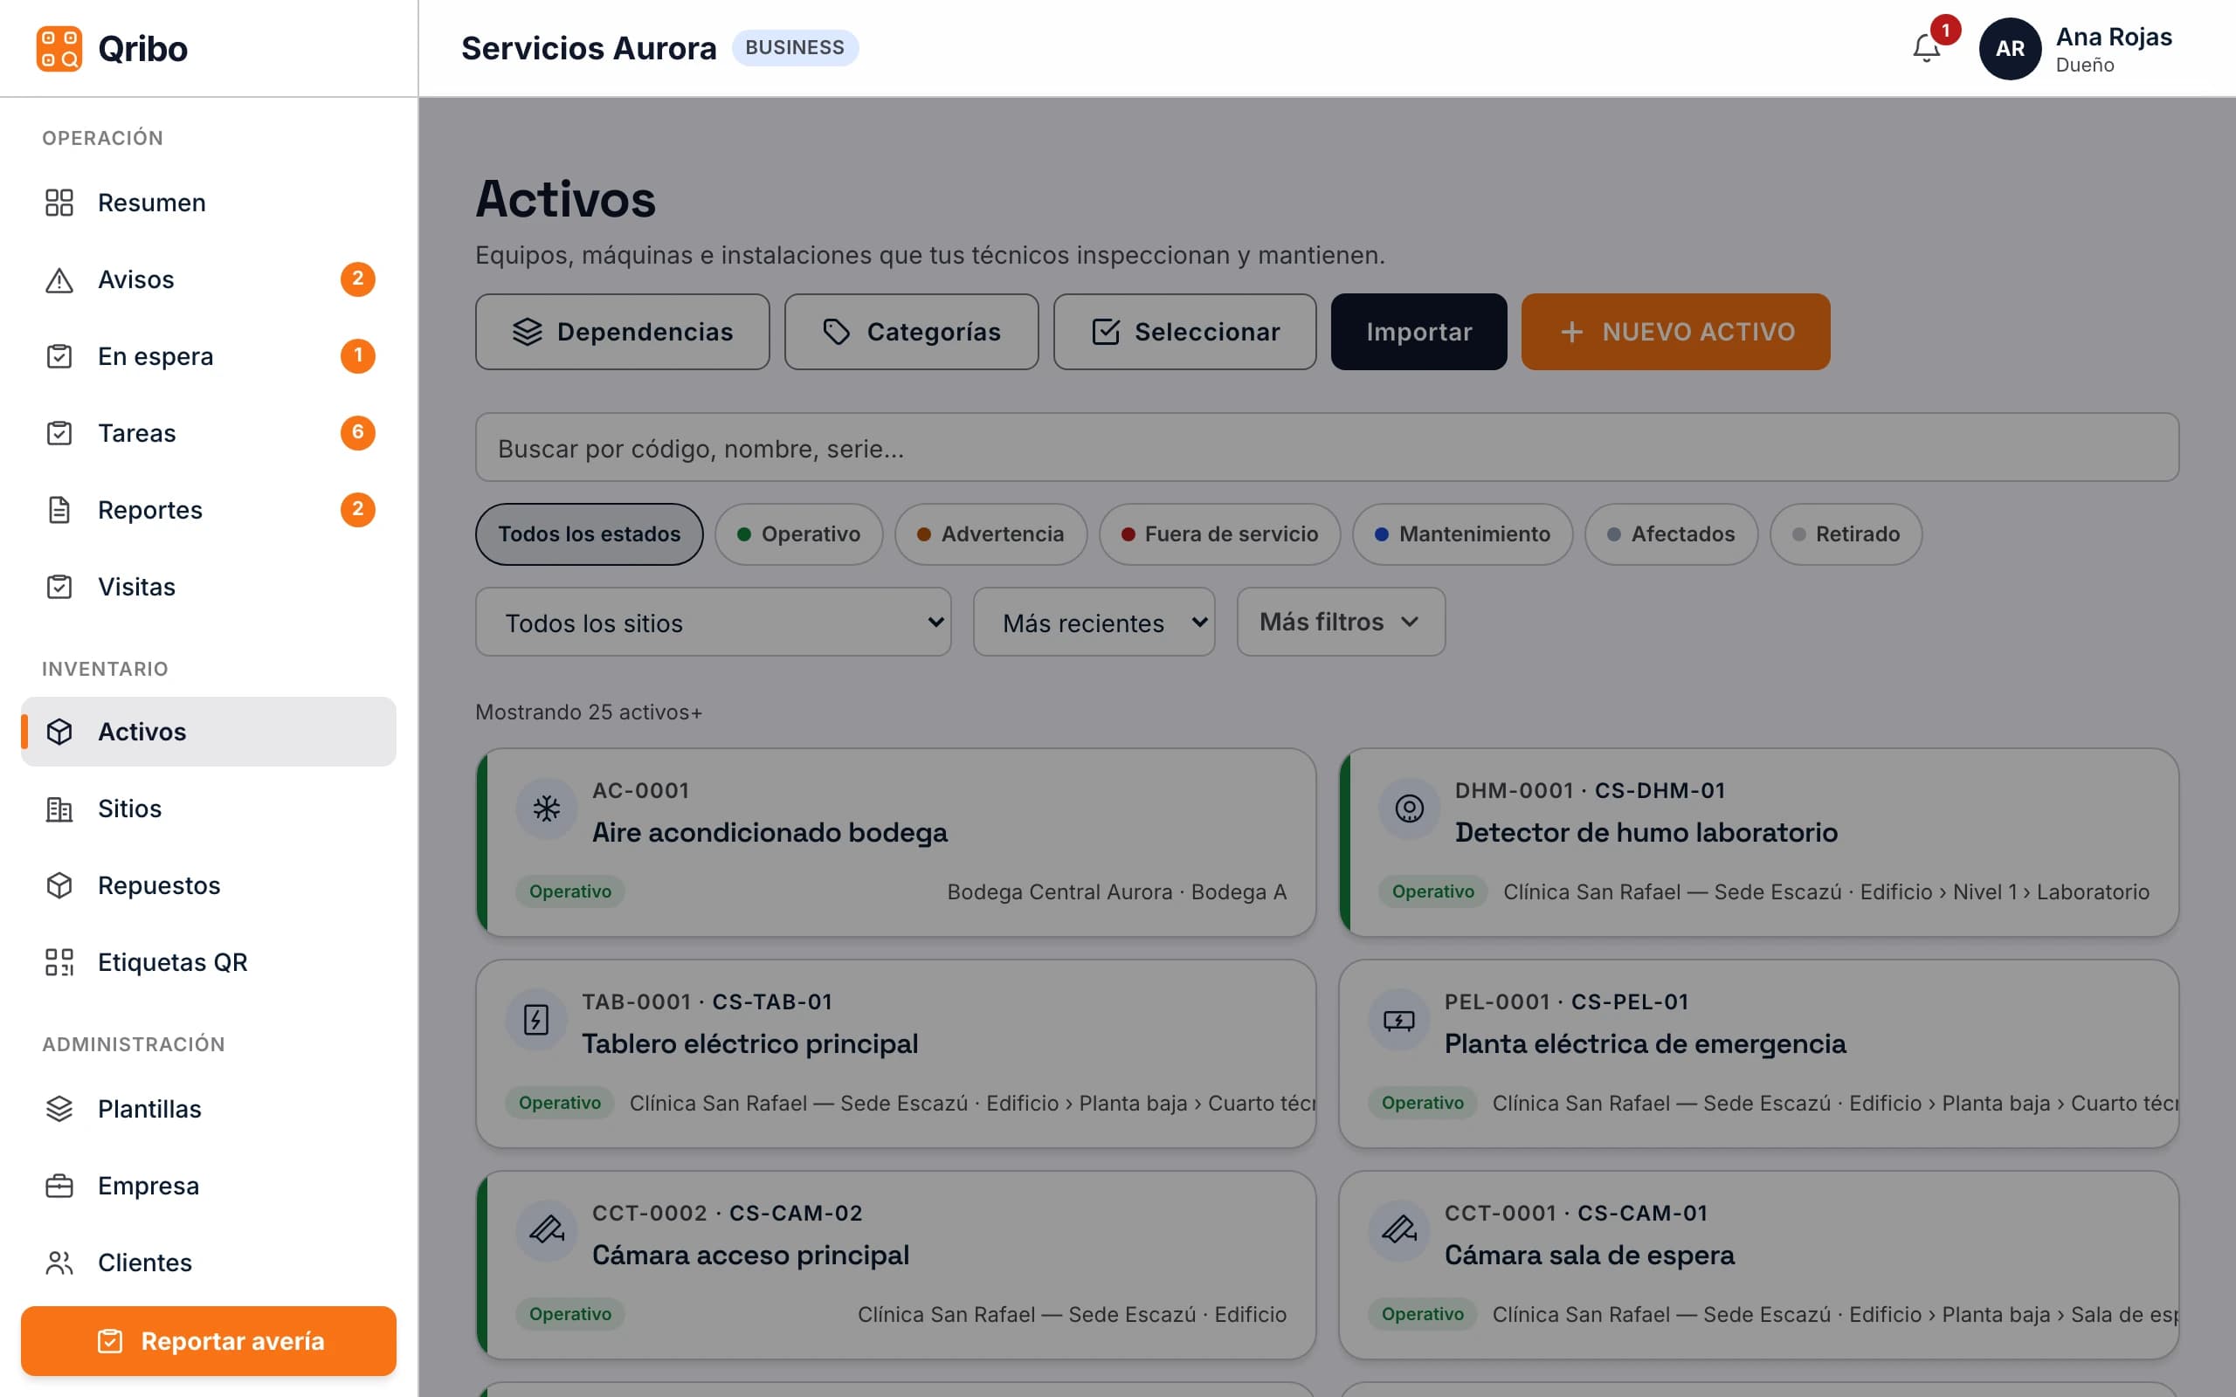The image size is (2236, 1397).
Task: Open Visitas in the sidebar
Action: click(209, 587)
